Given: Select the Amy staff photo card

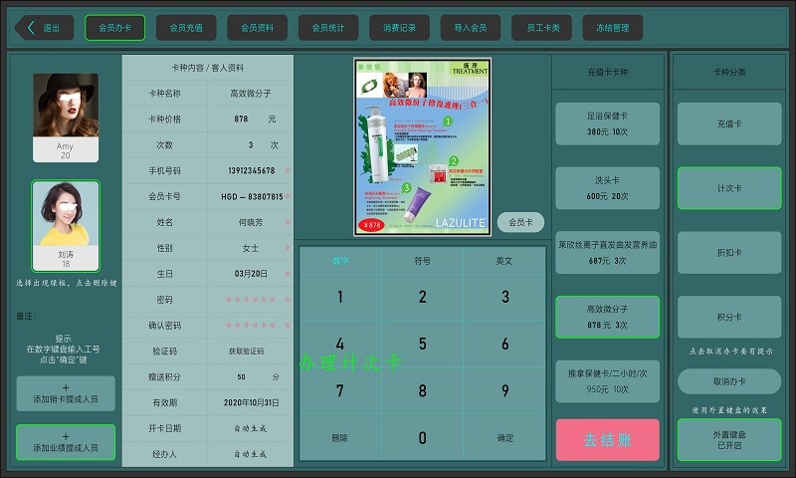Looking at the screenshot, I should pos(66,118).
